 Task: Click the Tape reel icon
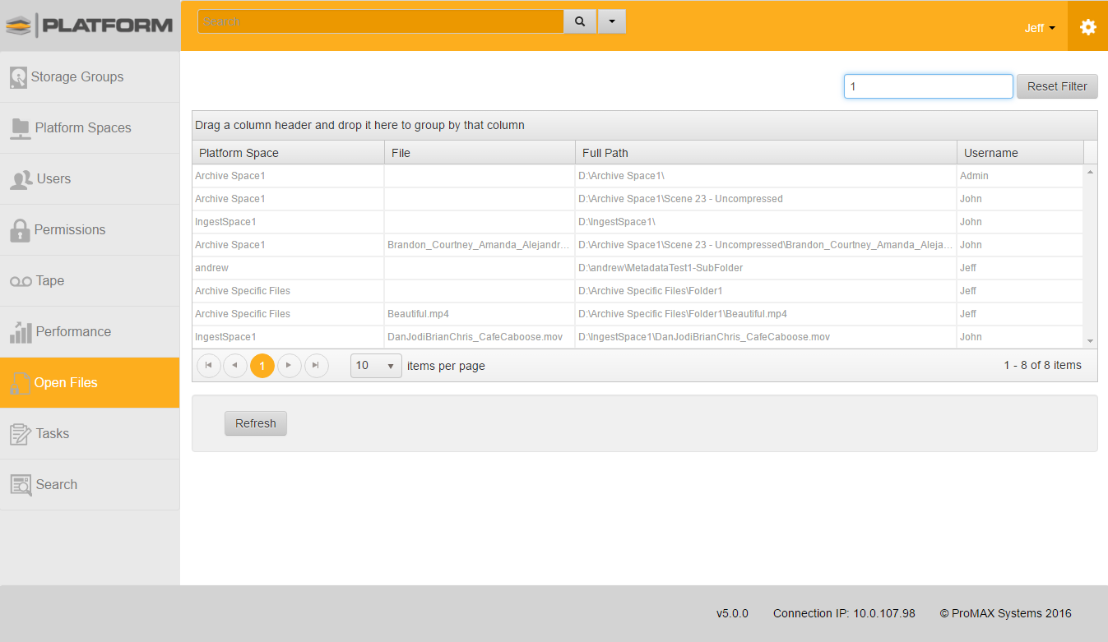tap(21, 281)
